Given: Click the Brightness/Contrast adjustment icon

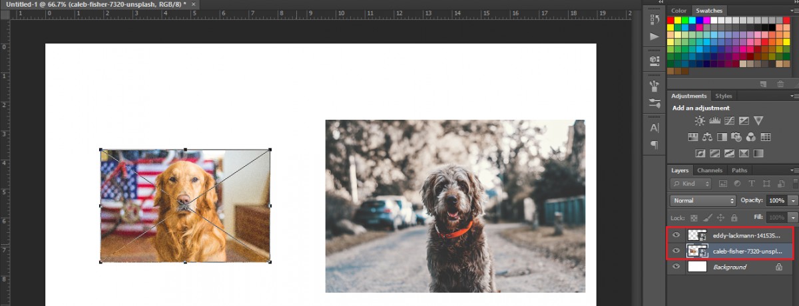Looking at the screenshot, I should (700, 120).
